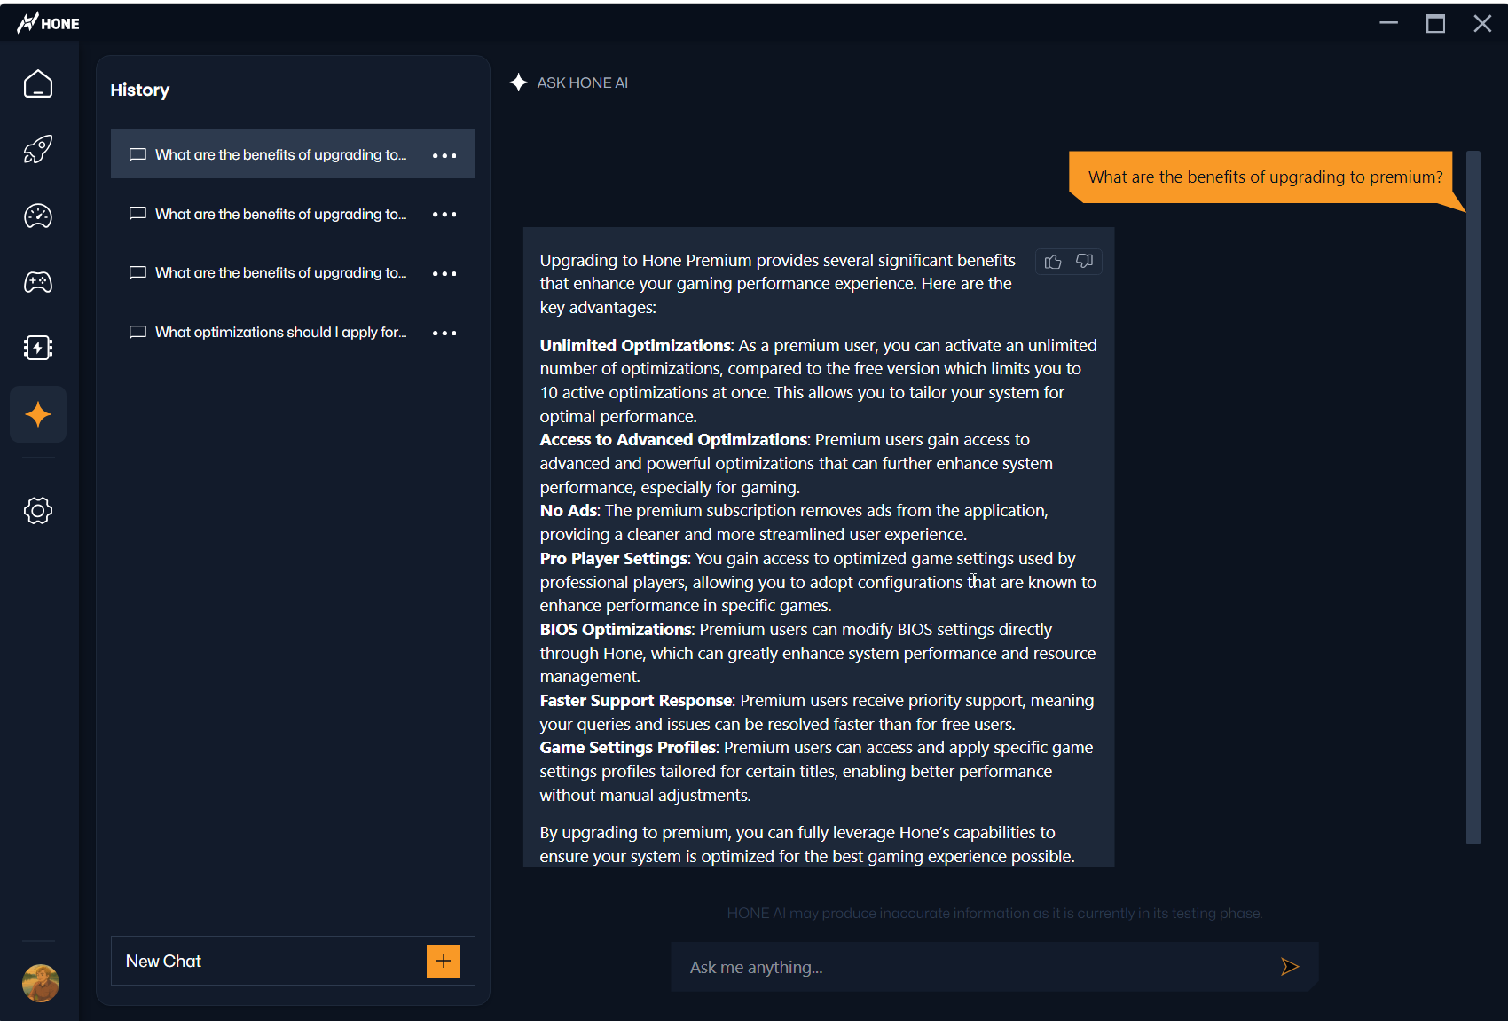Open options for third history chat
1508x1021 pixels.
click(444, 273)
